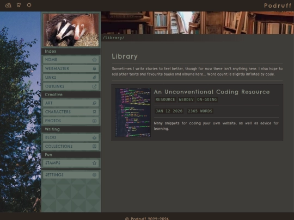Viewport: 294px width, 220px height.
Task: Click the house icon on the HOME button
Action: (94, 60)
